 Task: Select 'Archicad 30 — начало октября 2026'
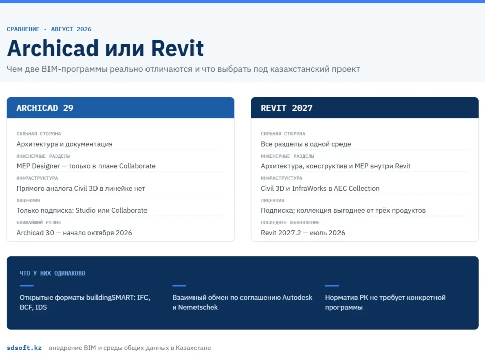pos(74,233)
